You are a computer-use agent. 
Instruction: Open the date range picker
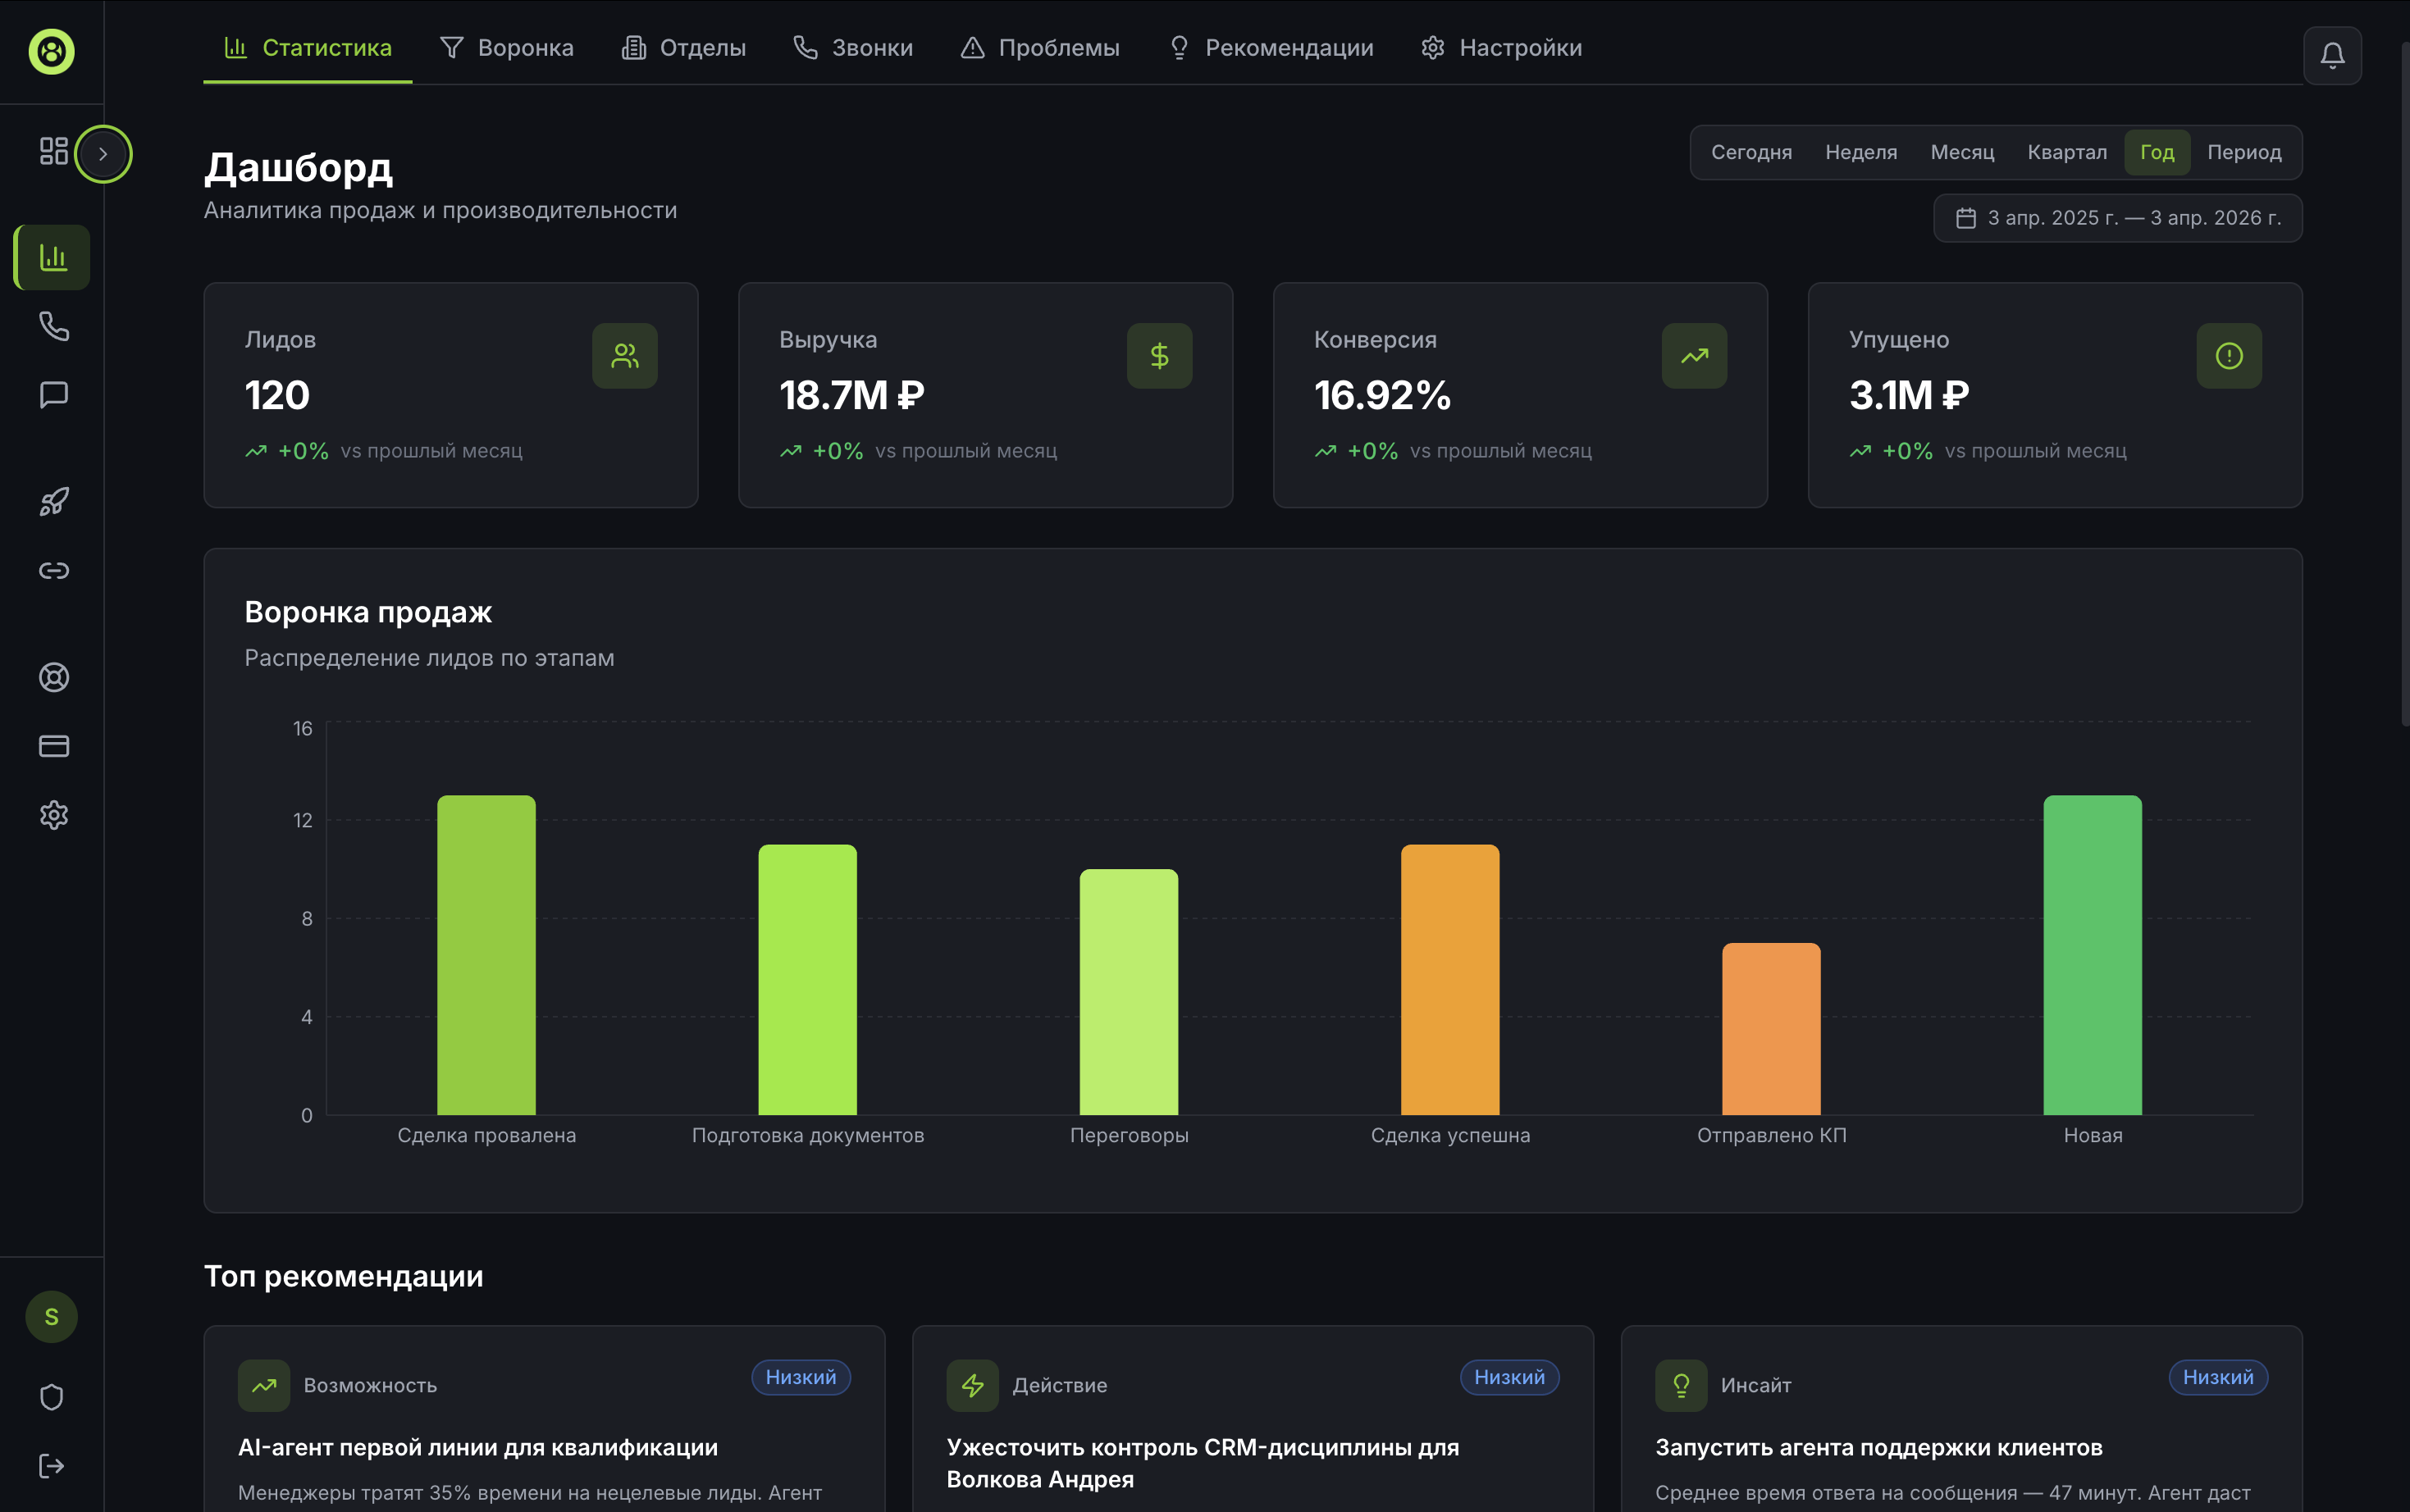(x=2117, y=218)
